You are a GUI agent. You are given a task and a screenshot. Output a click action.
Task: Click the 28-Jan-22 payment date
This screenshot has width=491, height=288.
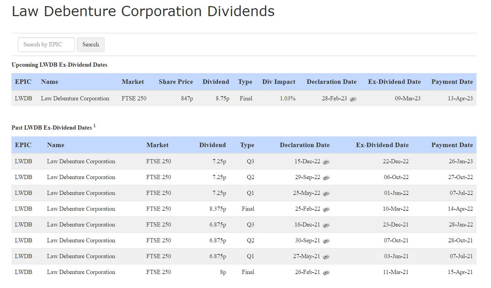(x=461, y=225)
